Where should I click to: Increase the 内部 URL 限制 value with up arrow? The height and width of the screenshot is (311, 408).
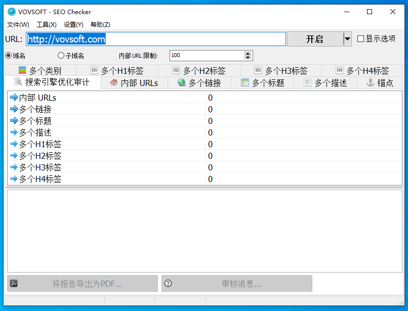click(248, 54)
